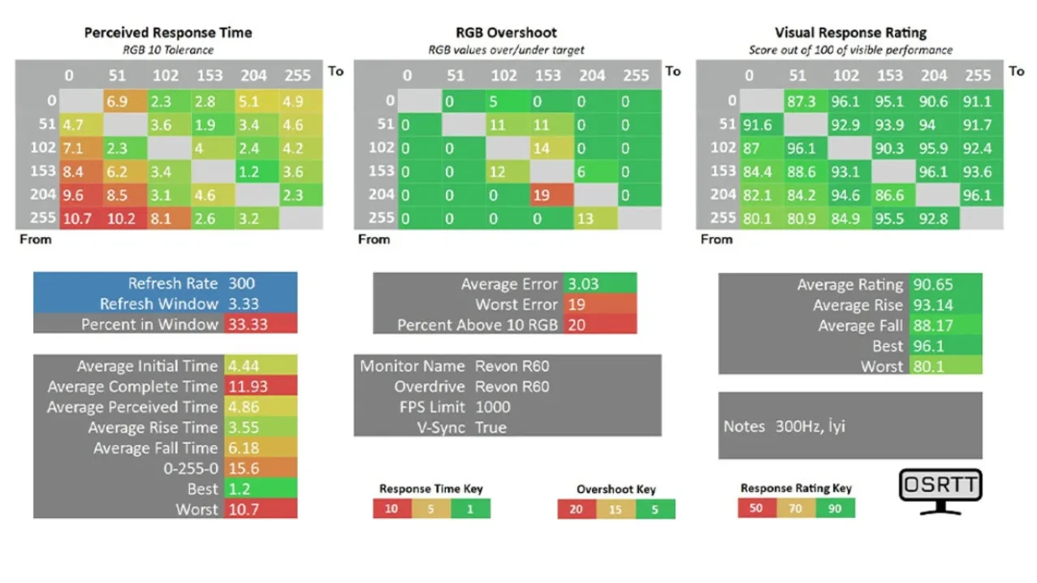
Task: Click the Average Rating value 90.65
Action: (945, 284)
